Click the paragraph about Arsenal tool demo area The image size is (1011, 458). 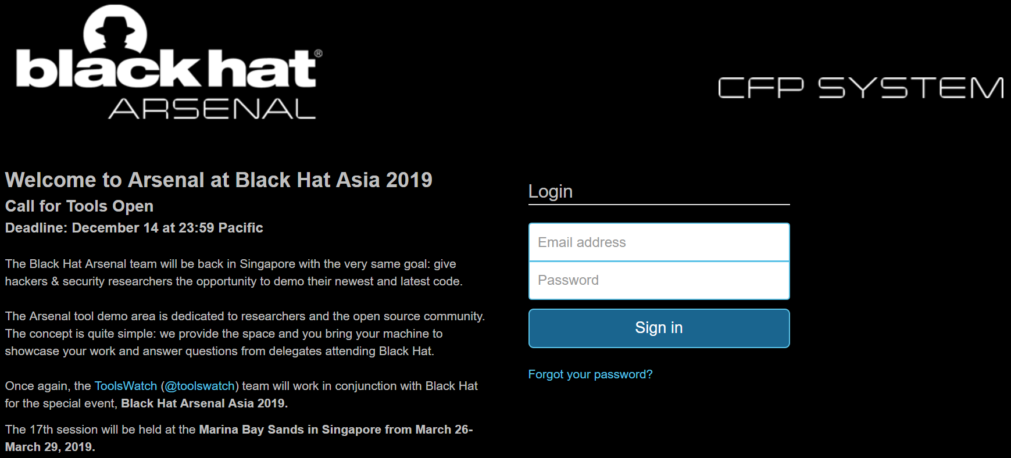pyautogui.click(x=245, y=334)
